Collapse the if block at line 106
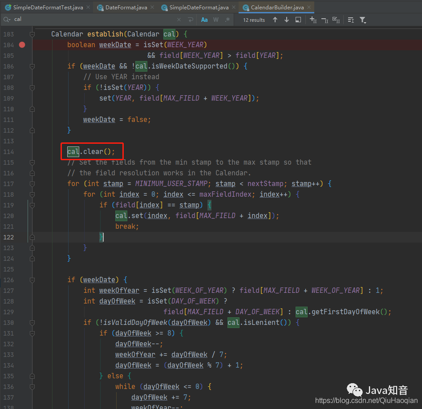Viewport: 422px width, 409px height. 32,66
